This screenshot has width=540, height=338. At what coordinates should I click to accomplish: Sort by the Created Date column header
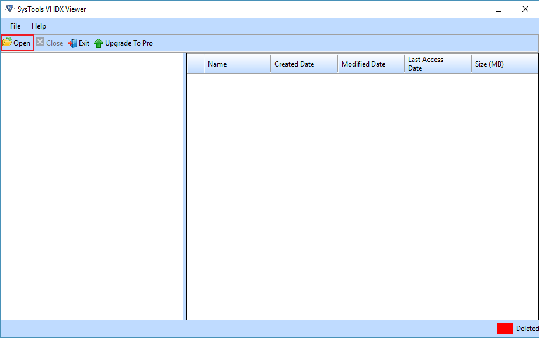tap(304, 64)
